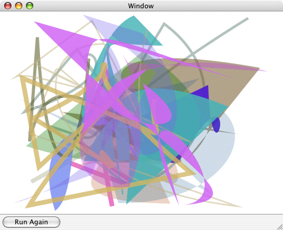Zoom window using green button
The width and height of the screenshot is (283, 230).
(x=30, y=6)
